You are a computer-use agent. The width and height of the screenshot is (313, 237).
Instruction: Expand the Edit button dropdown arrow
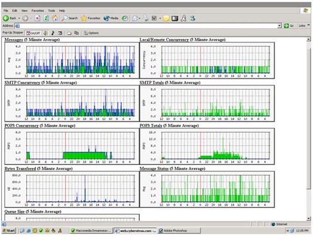click(x=160, y=19)
